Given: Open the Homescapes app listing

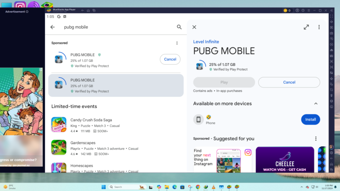Looking at the screenshot, I should 116,167.
